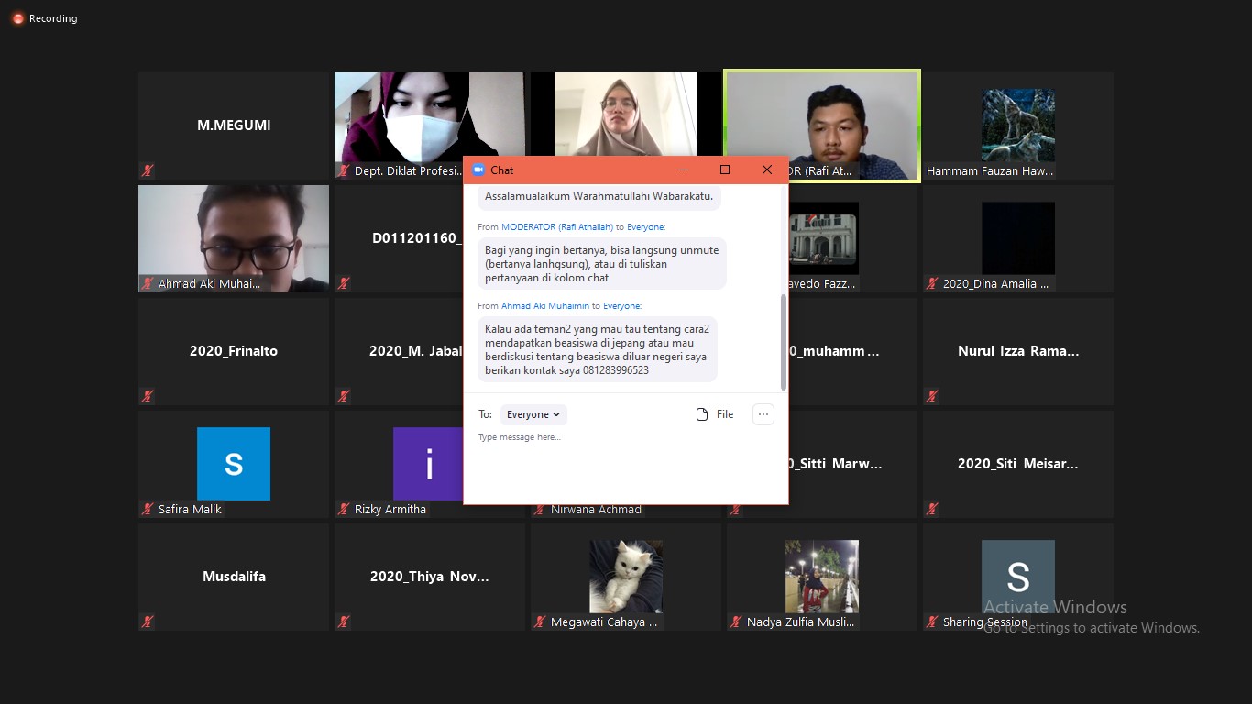Click Safira Malik's blue S avatar
The image size is (1252, 704).
(x=234, y=464)
